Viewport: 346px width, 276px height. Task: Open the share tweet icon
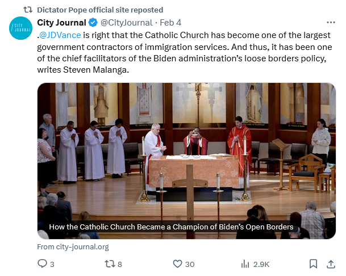point(331,264)
